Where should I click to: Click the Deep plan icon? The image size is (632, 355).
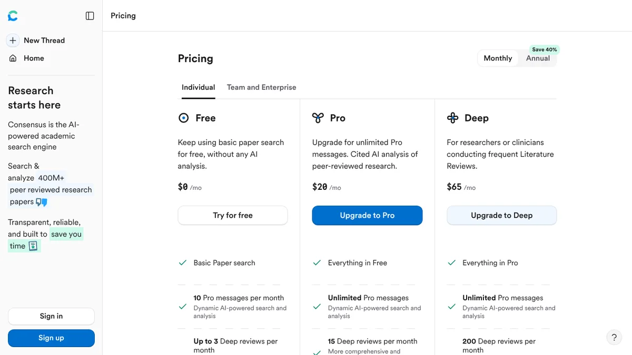tap(452, 118)
